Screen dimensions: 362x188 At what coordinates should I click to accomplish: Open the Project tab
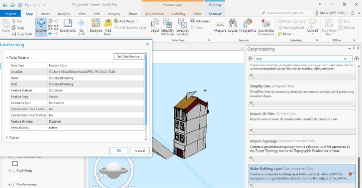point(10,14)
